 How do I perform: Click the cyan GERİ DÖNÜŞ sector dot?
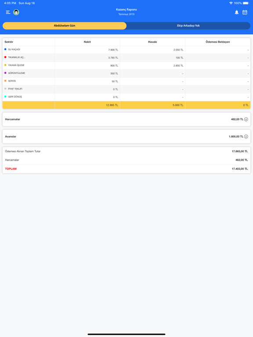pyautogui.click(x=5, y=97)
